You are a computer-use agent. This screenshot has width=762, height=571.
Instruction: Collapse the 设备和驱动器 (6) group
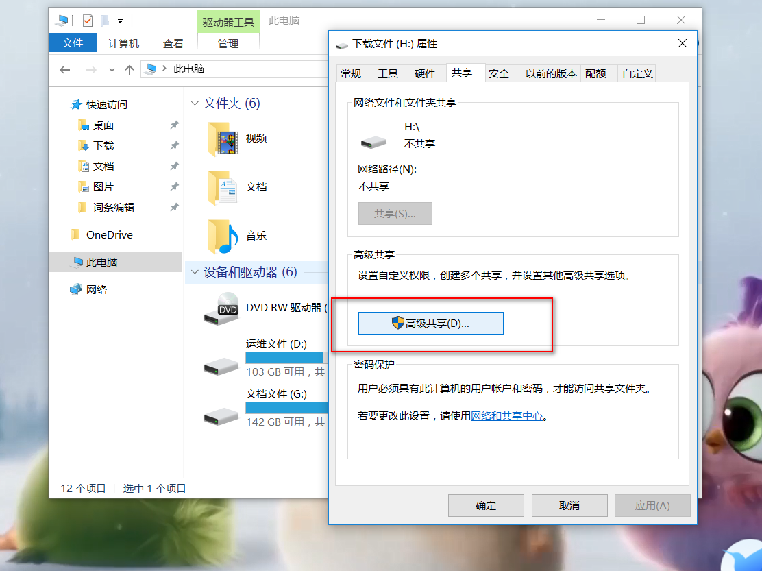click(195, 272)
